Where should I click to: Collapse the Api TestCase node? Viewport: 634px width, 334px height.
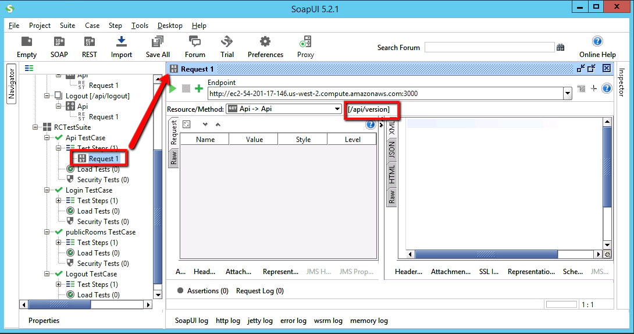point(47,137)
